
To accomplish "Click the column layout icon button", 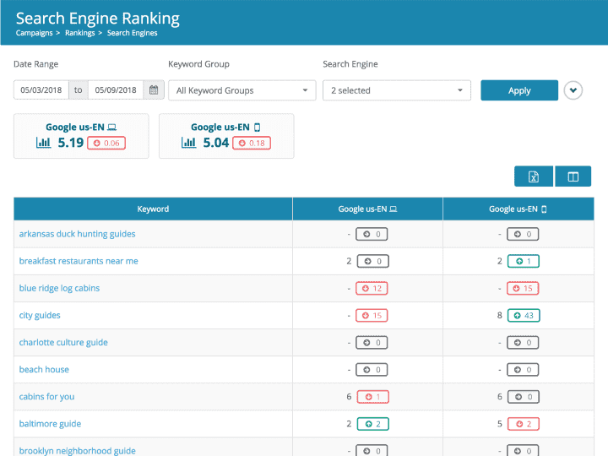I will click(573, 176).
